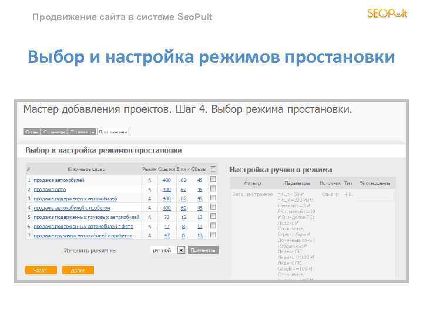Tick checkbox for 'продажа автомобилей' row
The height and width of the screenshot is (317, 423).
(213, 179)
